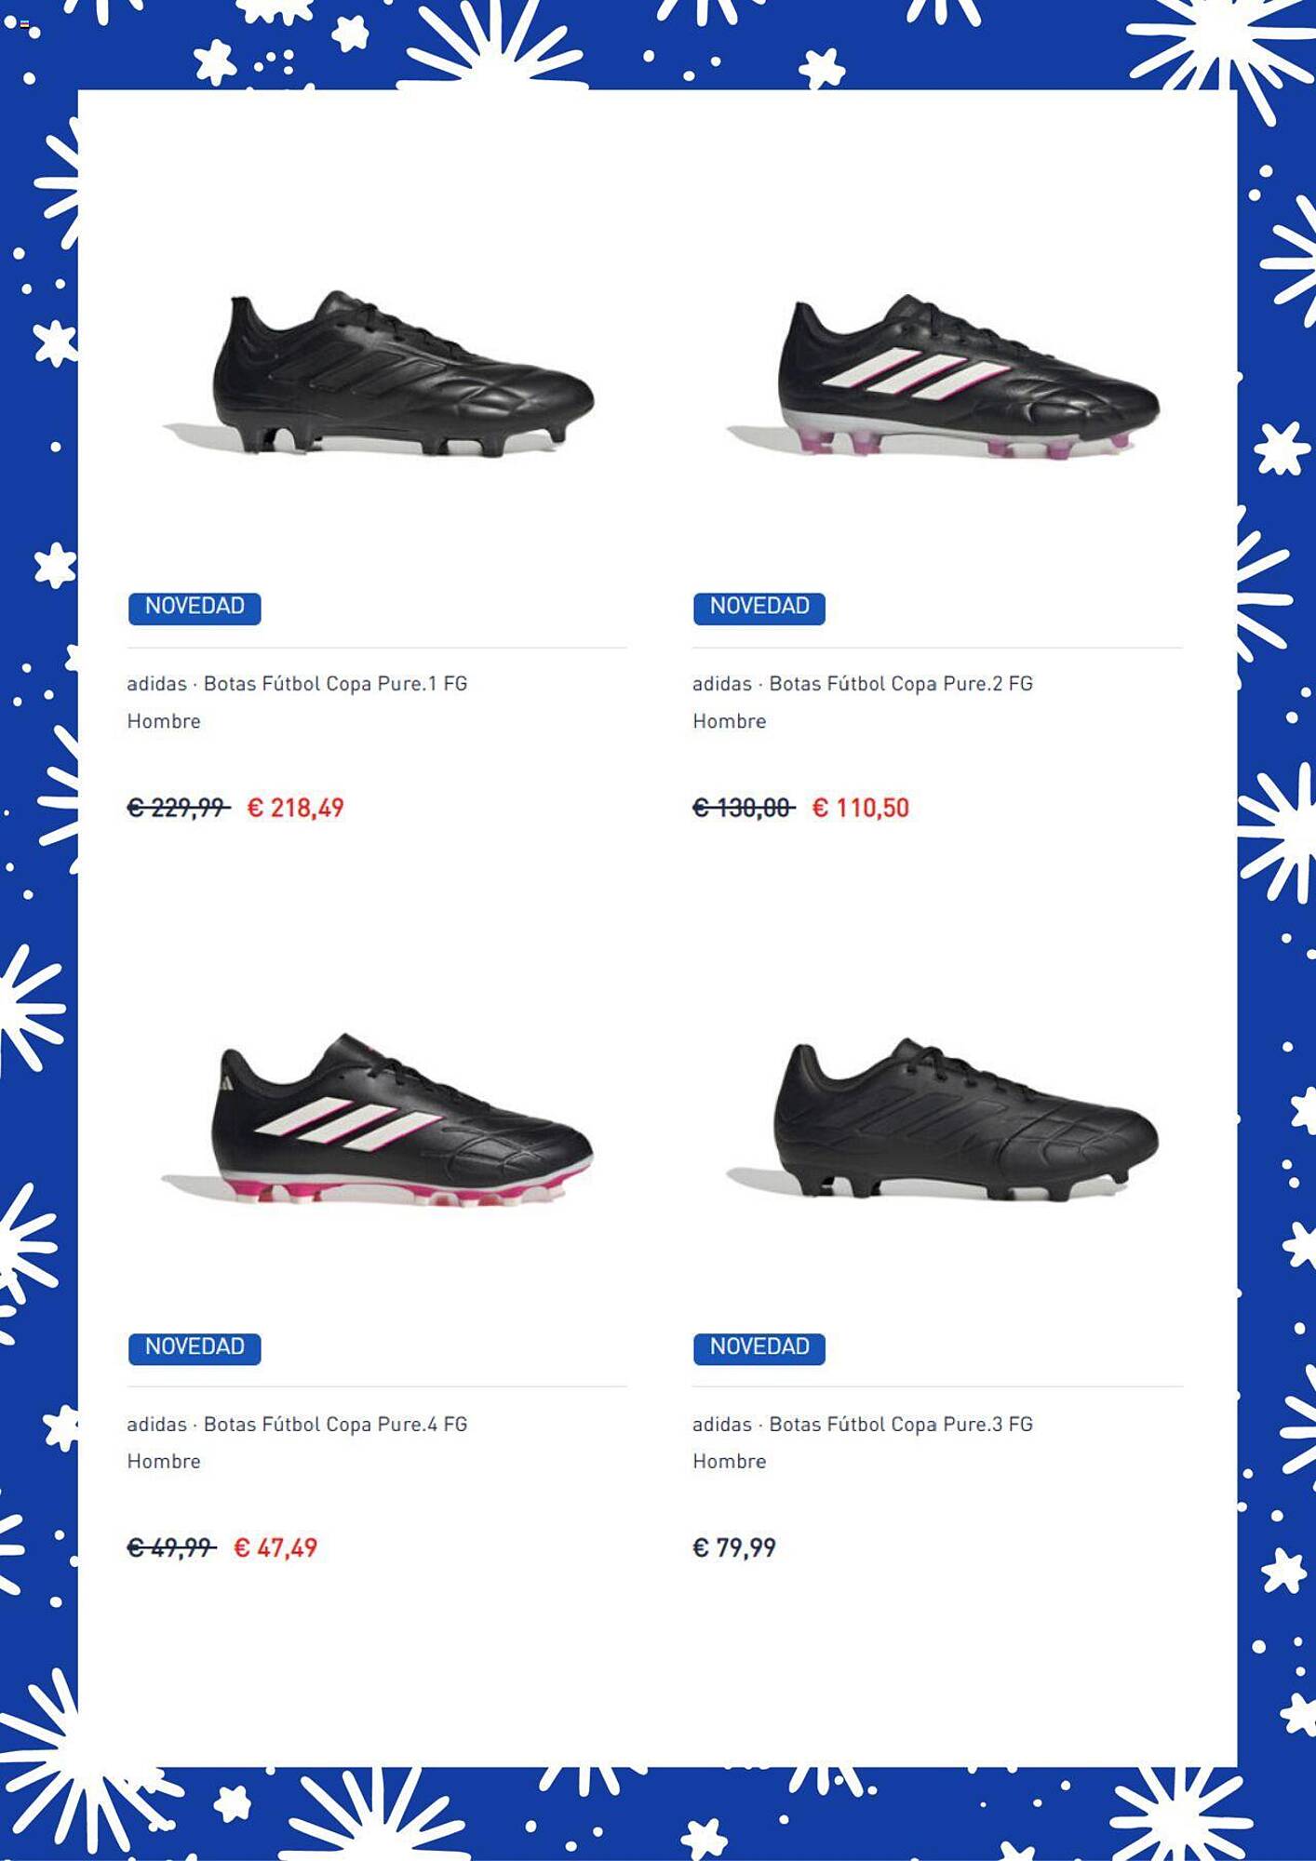Screen dimensions: 1316x1861
Task: Open adidas Botas Fútbol Copa Pure.3 FG title
Action: coord(863,1425)
